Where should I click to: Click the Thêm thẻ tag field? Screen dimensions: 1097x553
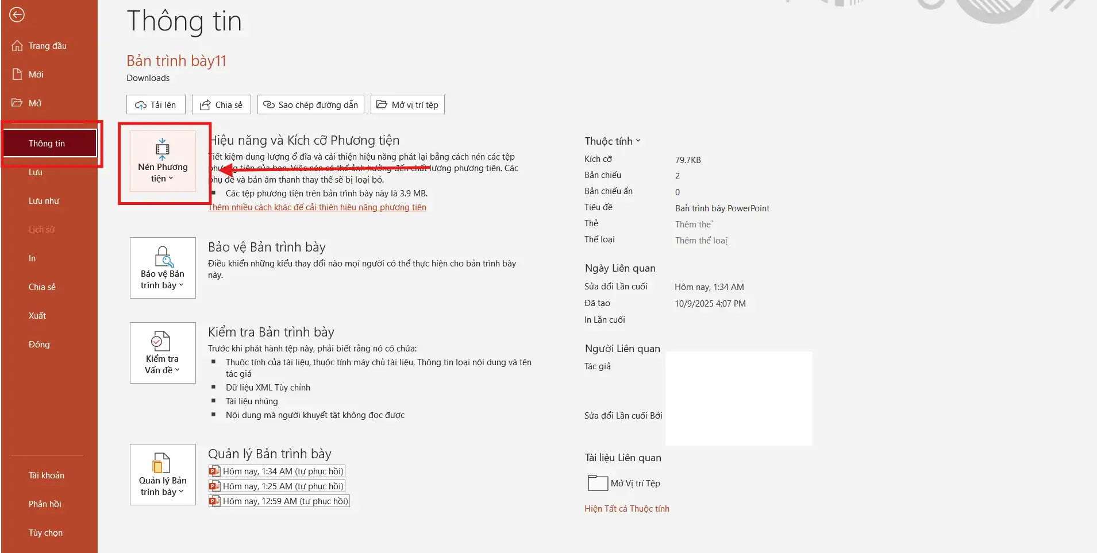pyautogui.click(x=694, y=225)
